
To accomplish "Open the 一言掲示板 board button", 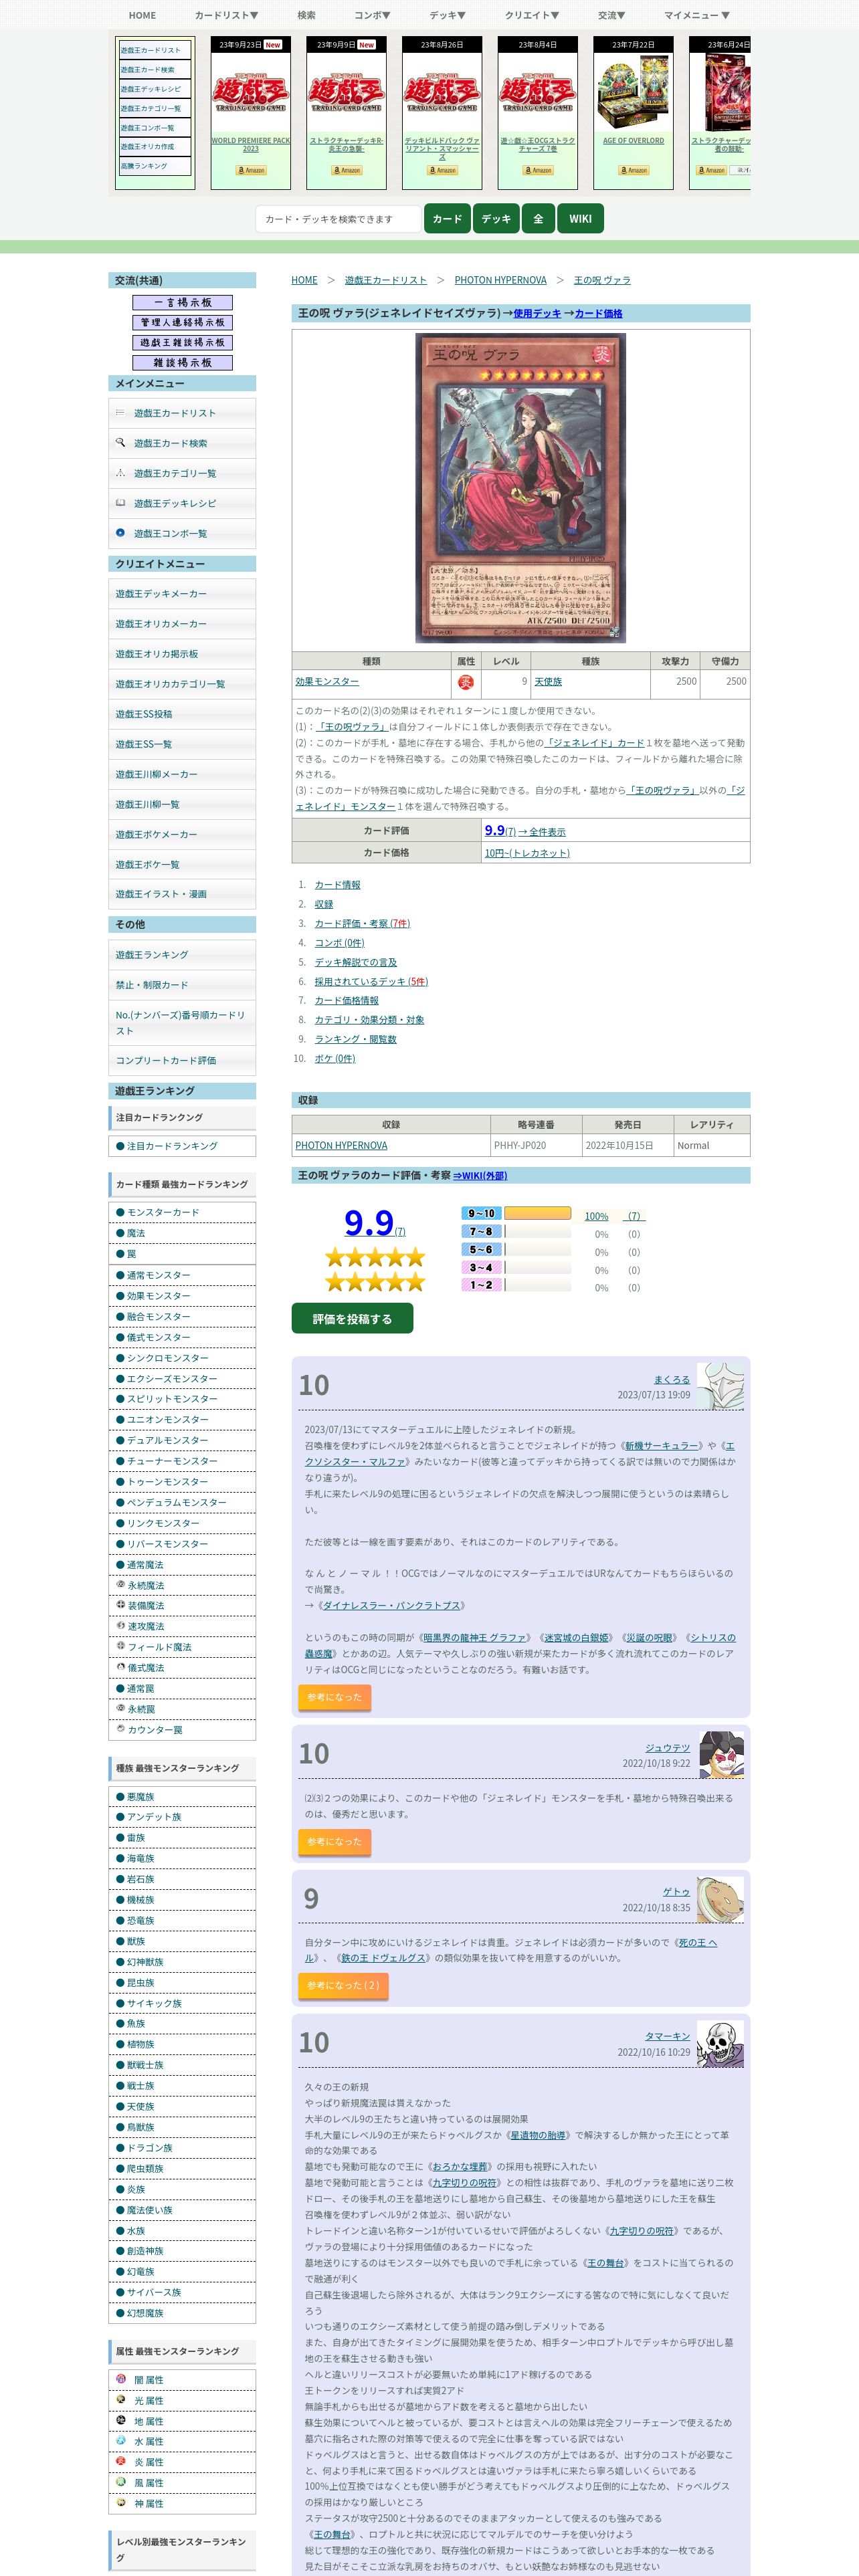I will pos(182,302).
